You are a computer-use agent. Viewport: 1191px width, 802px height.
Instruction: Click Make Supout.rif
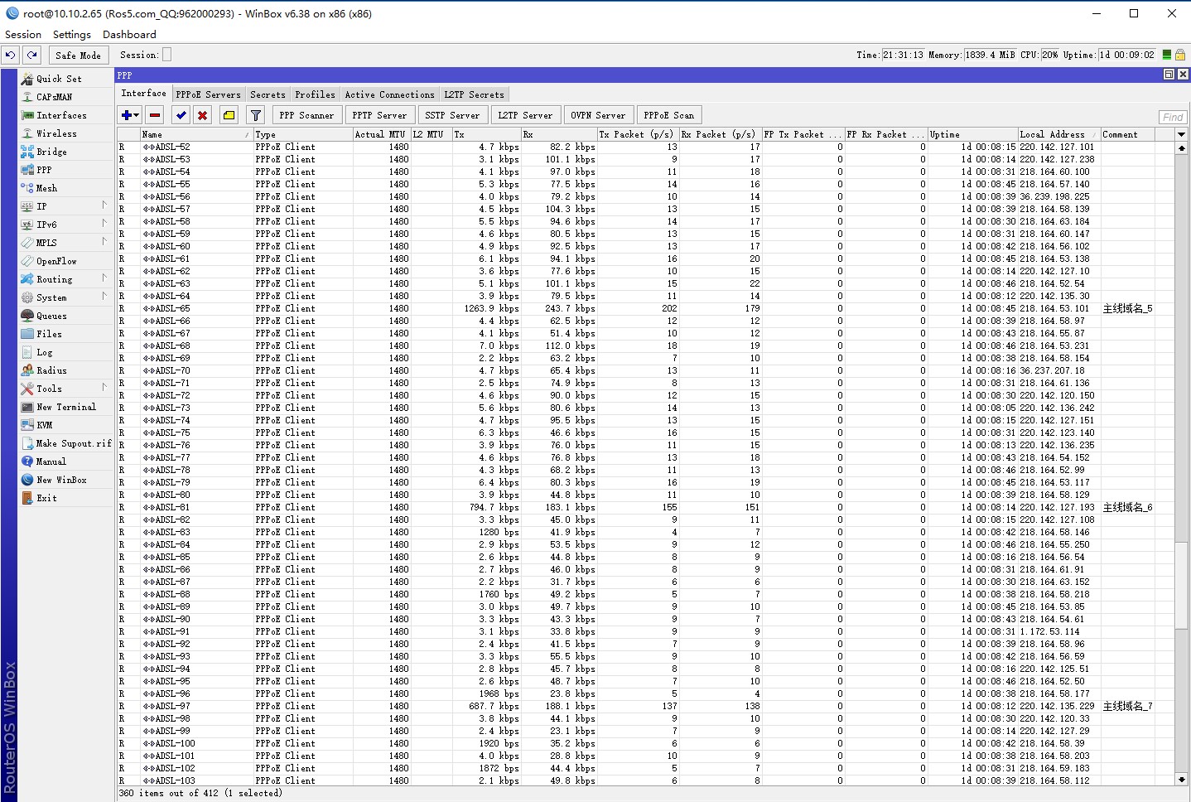coord(65,443)
